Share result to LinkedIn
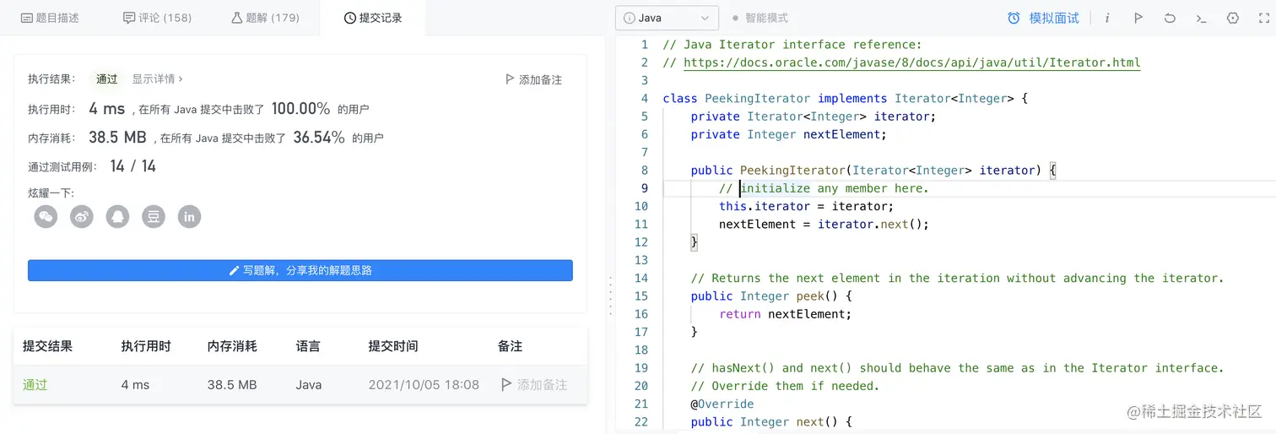 [189, 217]
